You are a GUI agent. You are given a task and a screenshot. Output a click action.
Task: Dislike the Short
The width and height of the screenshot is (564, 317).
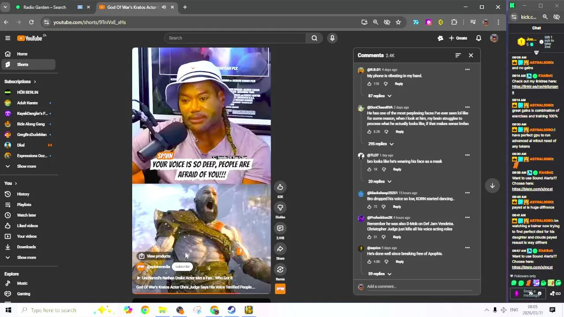tap(280, 207)
